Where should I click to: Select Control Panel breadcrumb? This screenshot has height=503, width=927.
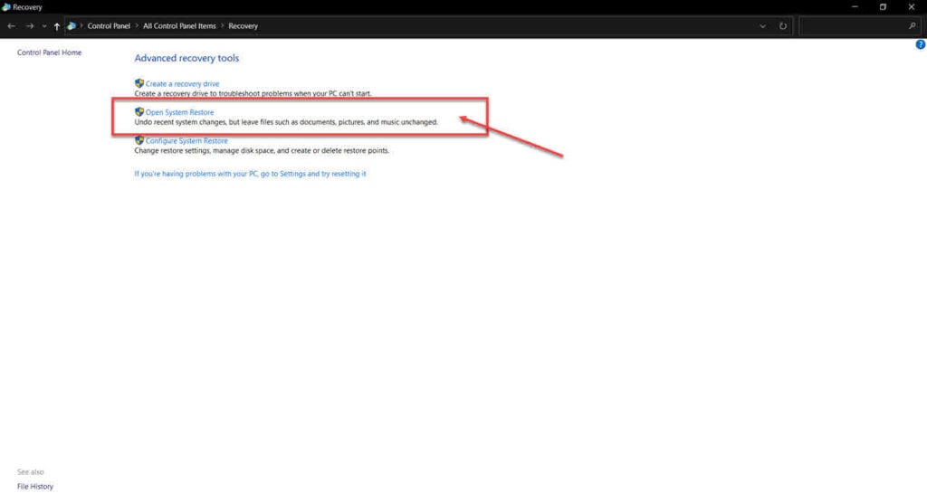[x=109, y=26]
